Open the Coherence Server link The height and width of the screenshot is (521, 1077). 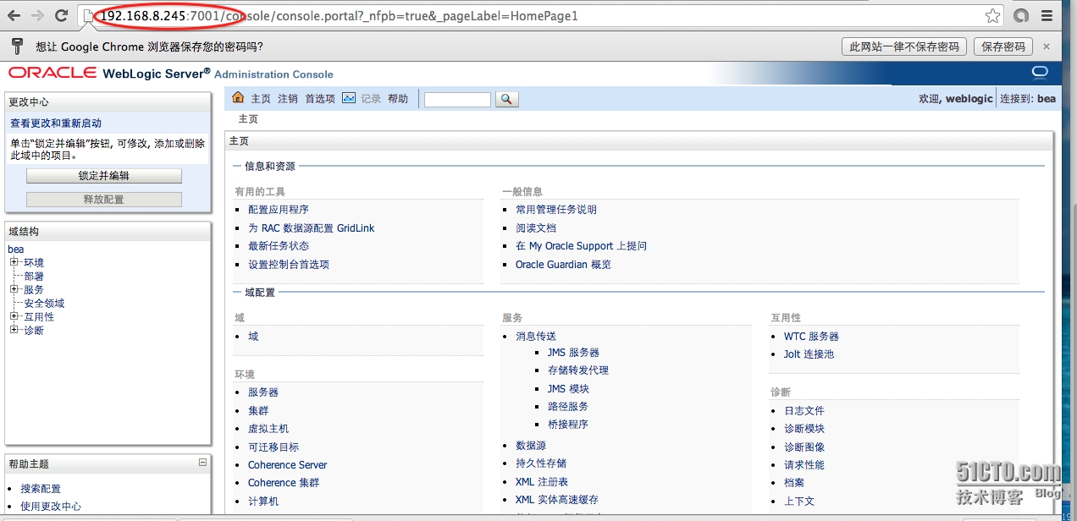click(x=287, y=465)
